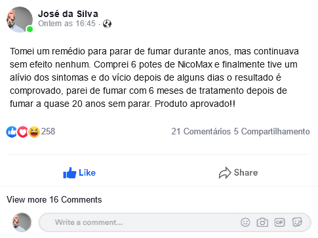View who reacted via 258 count

pos(49,132)
